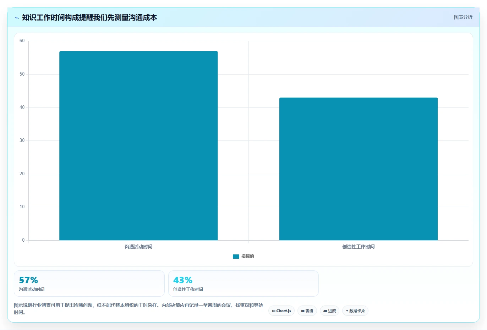This screenshot has width=487, height=330.
Task: Click the chart title 知识工作时间构成提醒我们先测量沟通成本
Action: click(x=89, y=17)
